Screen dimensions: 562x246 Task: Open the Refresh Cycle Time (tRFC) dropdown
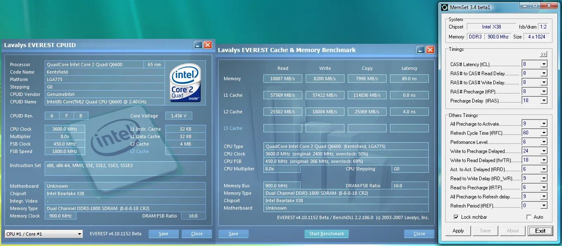[544, 133]
